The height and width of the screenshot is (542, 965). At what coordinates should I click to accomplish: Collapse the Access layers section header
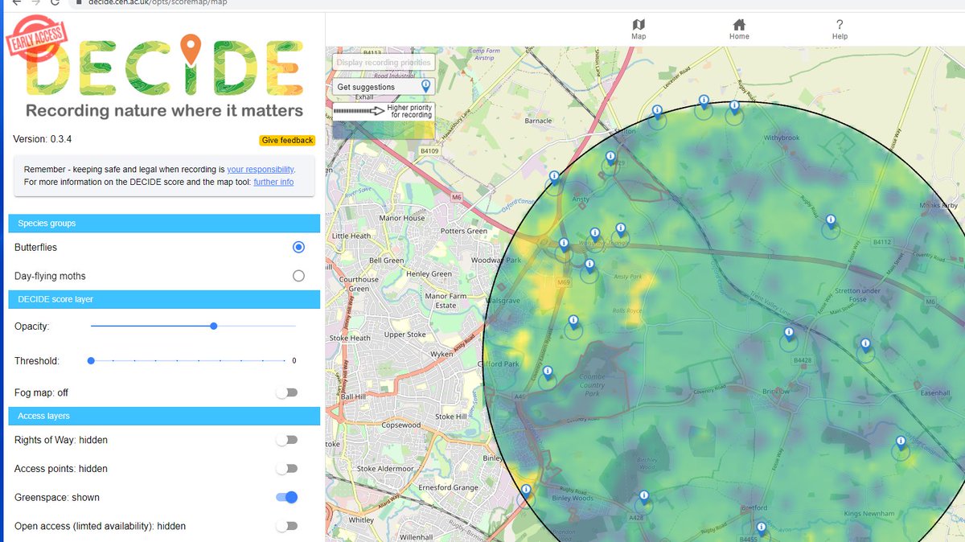click(164, 416)
